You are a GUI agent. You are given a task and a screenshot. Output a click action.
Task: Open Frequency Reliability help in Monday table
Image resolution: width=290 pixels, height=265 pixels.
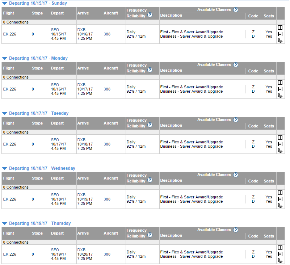point(150,70)
